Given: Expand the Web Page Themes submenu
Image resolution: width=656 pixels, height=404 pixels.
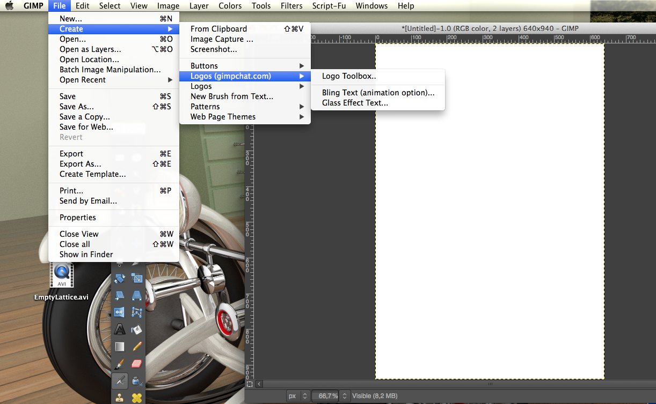Looking at the screenshot, I should (245, 117).
